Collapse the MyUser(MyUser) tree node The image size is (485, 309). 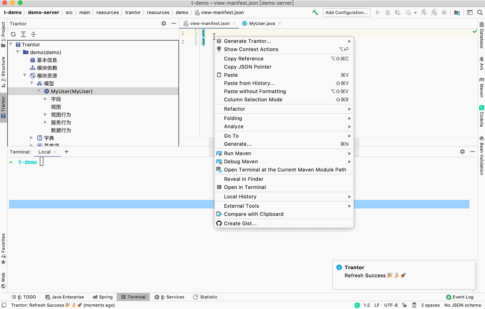[39, 91]
